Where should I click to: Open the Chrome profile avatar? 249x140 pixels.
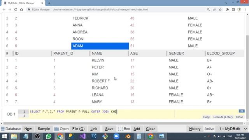(x=239, y=9)
